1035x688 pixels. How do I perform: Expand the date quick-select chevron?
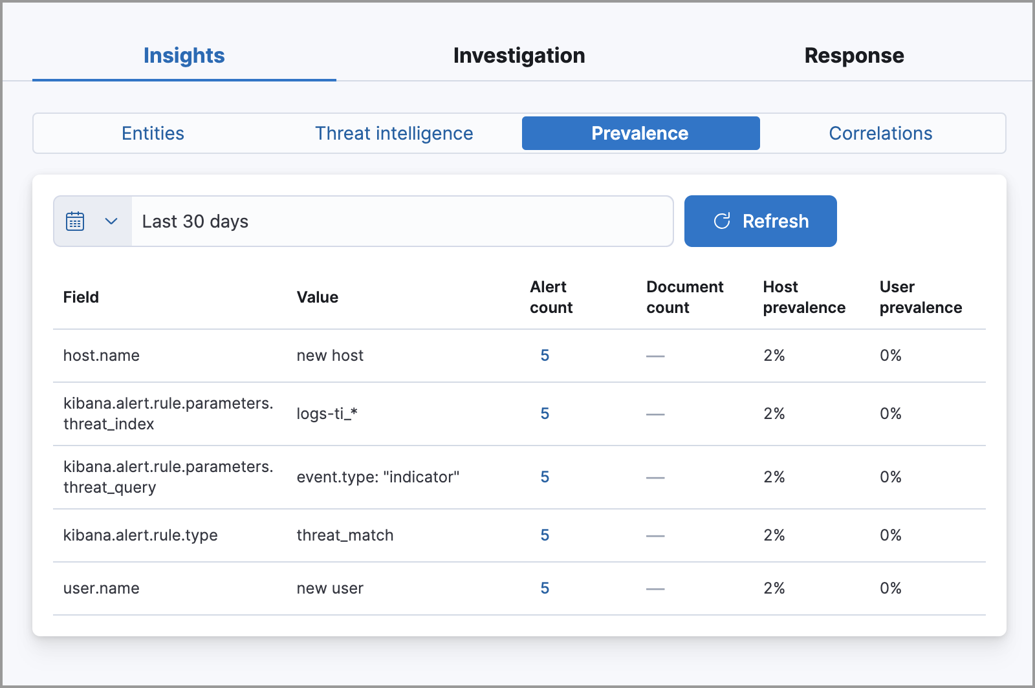click(111, 221)
